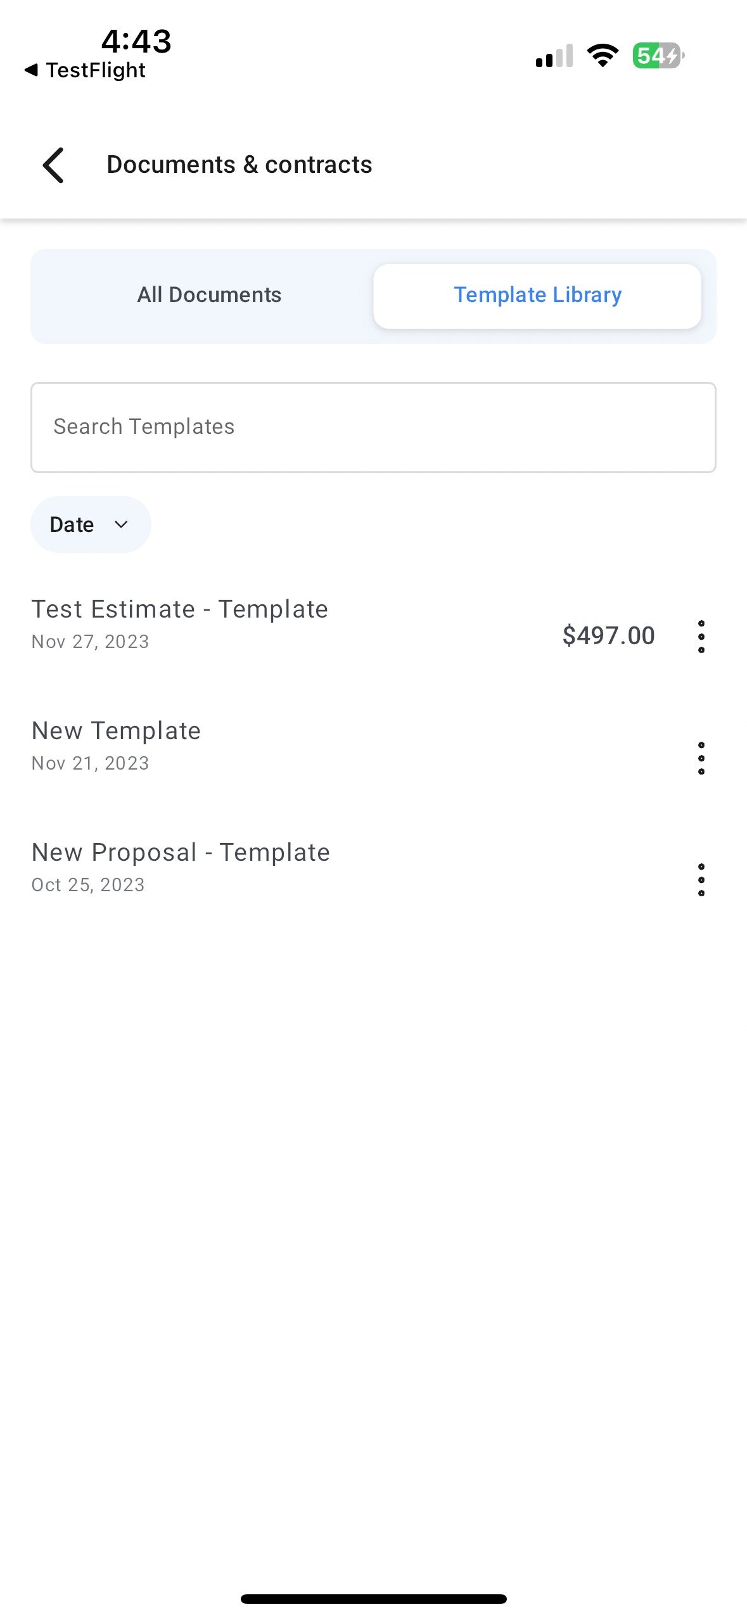Tap the cellular signal bars icon
The image size is (747, 1619).
(554, 56)
